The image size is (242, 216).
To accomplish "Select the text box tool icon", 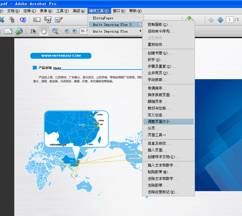I will click(48, 20).
